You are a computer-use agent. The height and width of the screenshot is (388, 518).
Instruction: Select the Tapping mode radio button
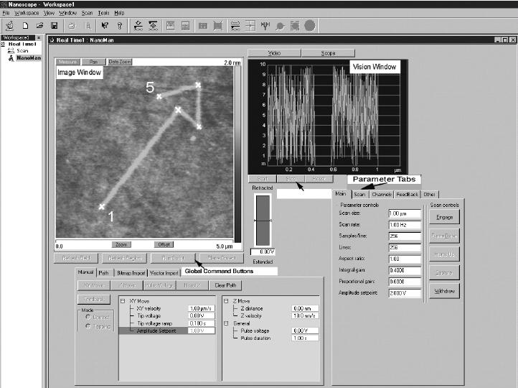pos(88,326)
